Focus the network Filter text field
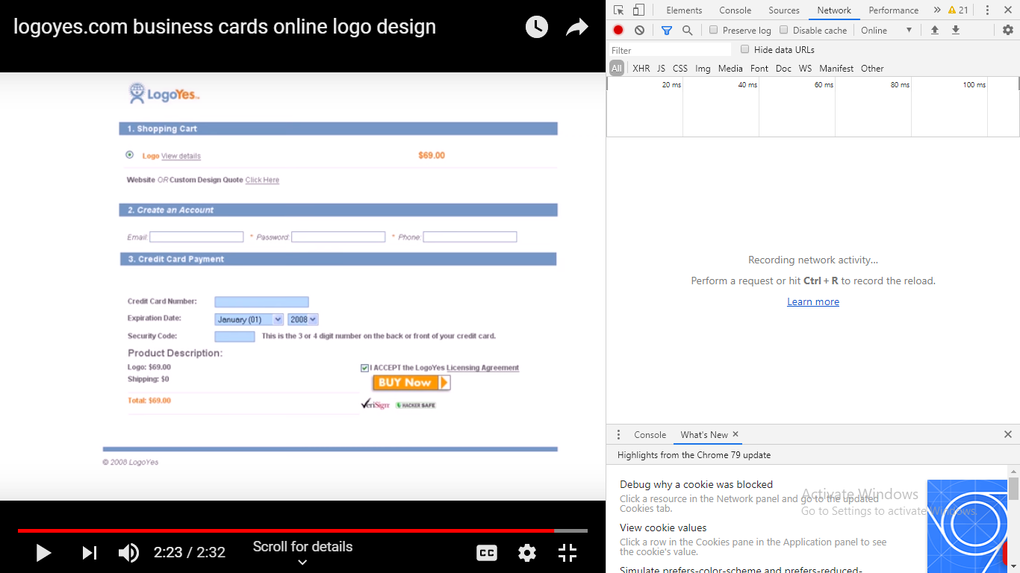 click(670, 50)
